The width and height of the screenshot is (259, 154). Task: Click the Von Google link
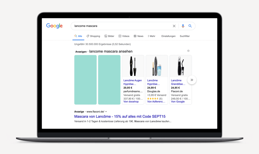point(178,102)
